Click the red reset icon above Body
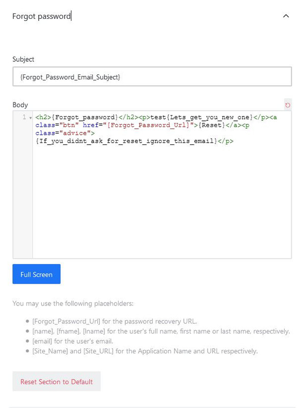Image resolution: width=305 pixels, height=408 pixels. 288,105
